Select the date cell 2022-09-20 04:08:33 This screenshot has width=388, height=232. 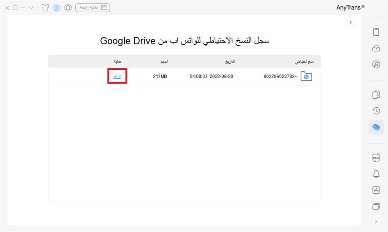click(211, 76)
